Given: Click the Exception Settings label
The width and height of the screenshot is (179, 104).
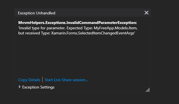Looking at the screenshot, I should point(38,87).
